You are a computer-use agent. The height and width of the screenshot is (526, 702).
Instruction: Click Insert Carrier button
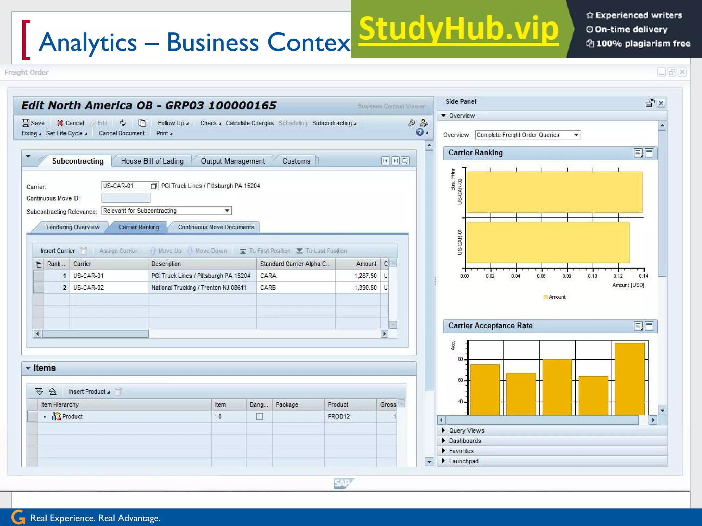click(58, 251)
